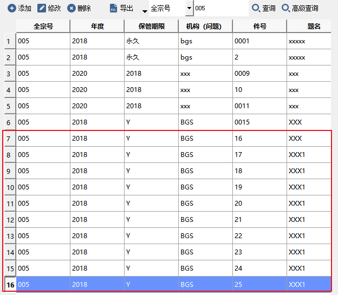The width and height of the screenshot is (338, 295).
Task: Expand the 全宗号 search field dropdown
Action: tap(188, 9)
